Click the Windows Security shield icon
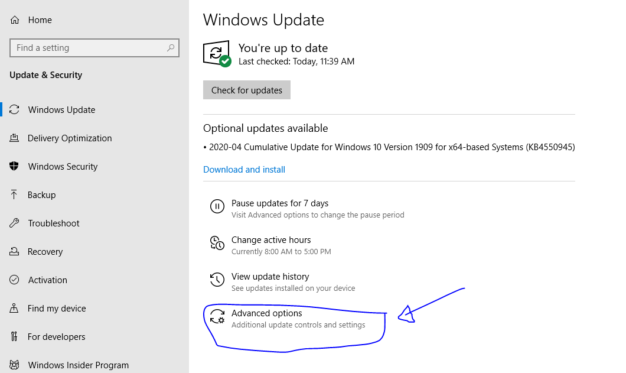This screenshot has height=373, width=626. click(x=14, y=166)
